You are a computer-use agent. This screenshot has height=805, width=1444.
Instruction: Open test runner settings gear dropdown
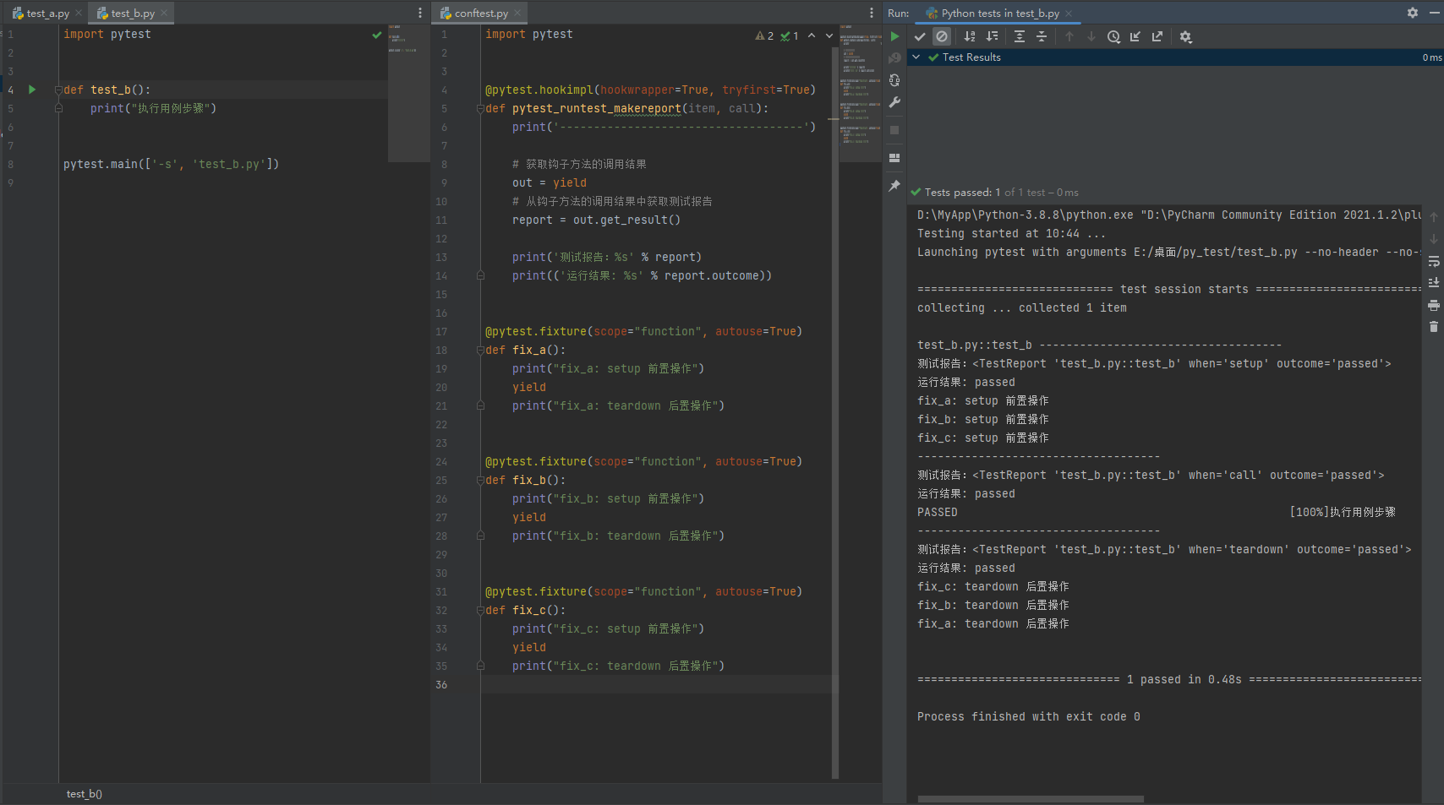coord(1186,36)
